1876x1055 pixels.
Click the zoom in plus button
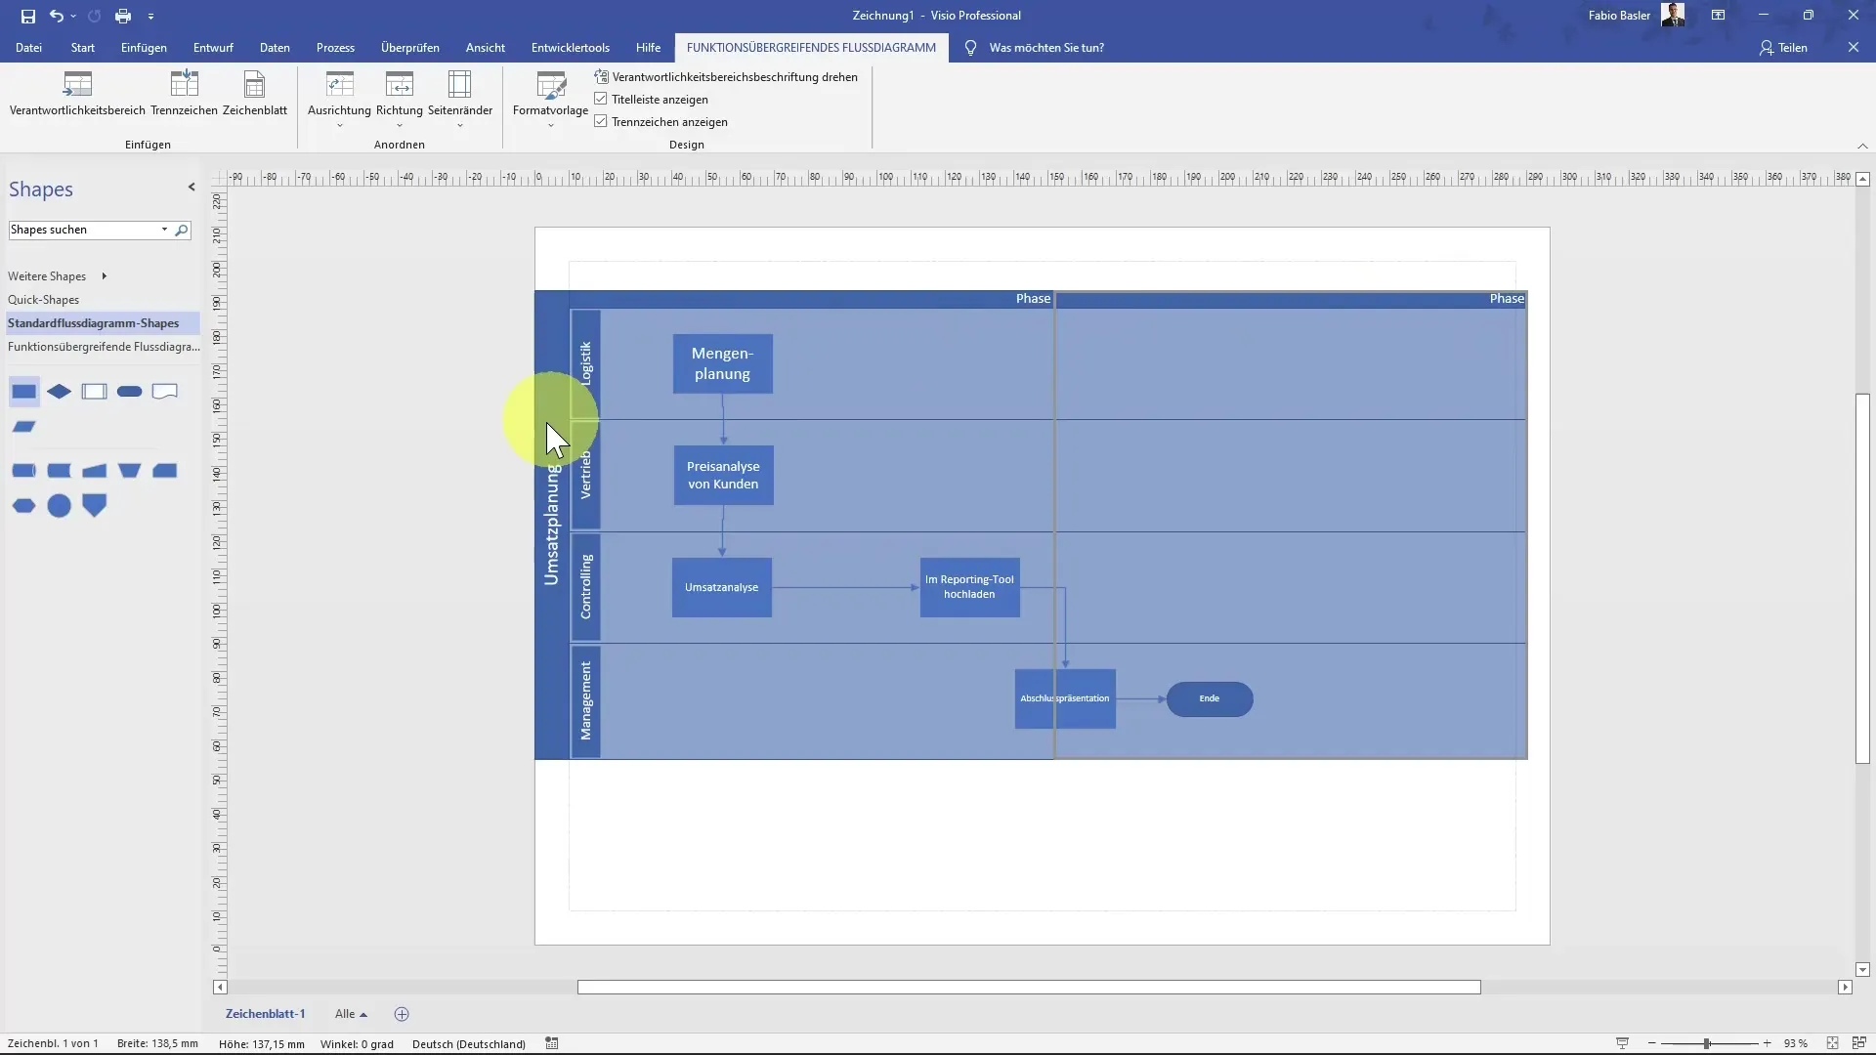point(1767,1043)
